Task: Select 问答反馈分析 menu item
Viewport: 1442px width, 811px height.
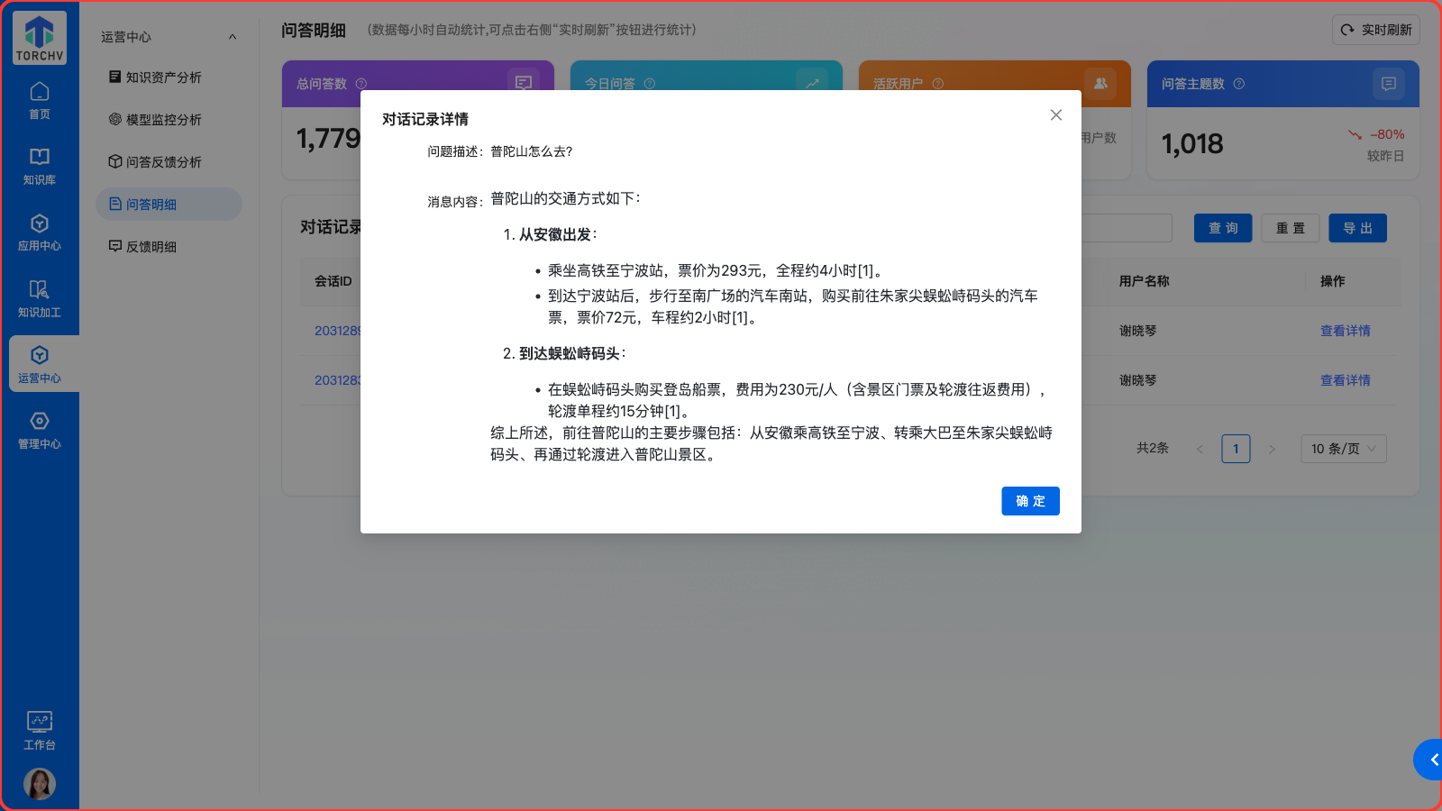Action: [x=163, y=162]
